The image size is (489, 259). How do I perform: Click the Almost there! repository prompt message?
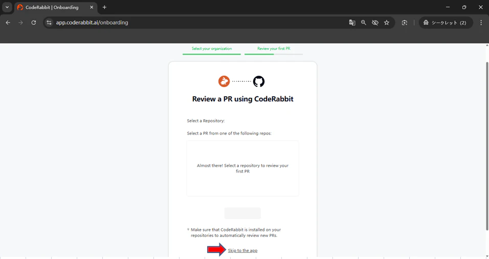coord(242,168)
